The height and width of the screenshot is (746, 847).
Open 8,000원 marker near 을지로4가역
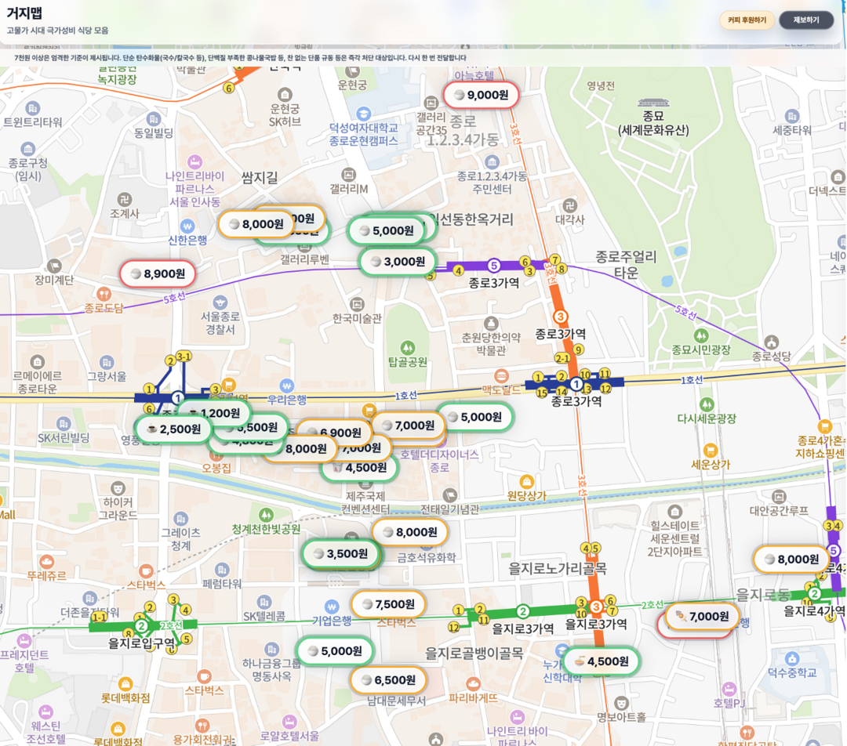coord(791,559)
